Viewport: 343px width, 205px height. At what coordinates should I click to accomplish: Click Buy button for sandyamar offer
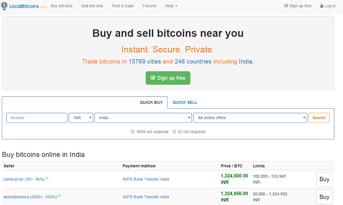(x=324, y=179)
